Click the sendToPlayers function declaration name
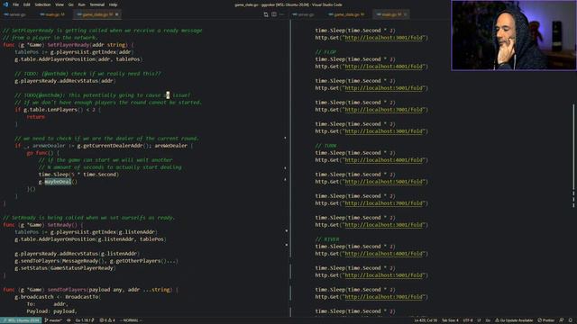Screen dimensions: 577x324 (x=67, y=290)
